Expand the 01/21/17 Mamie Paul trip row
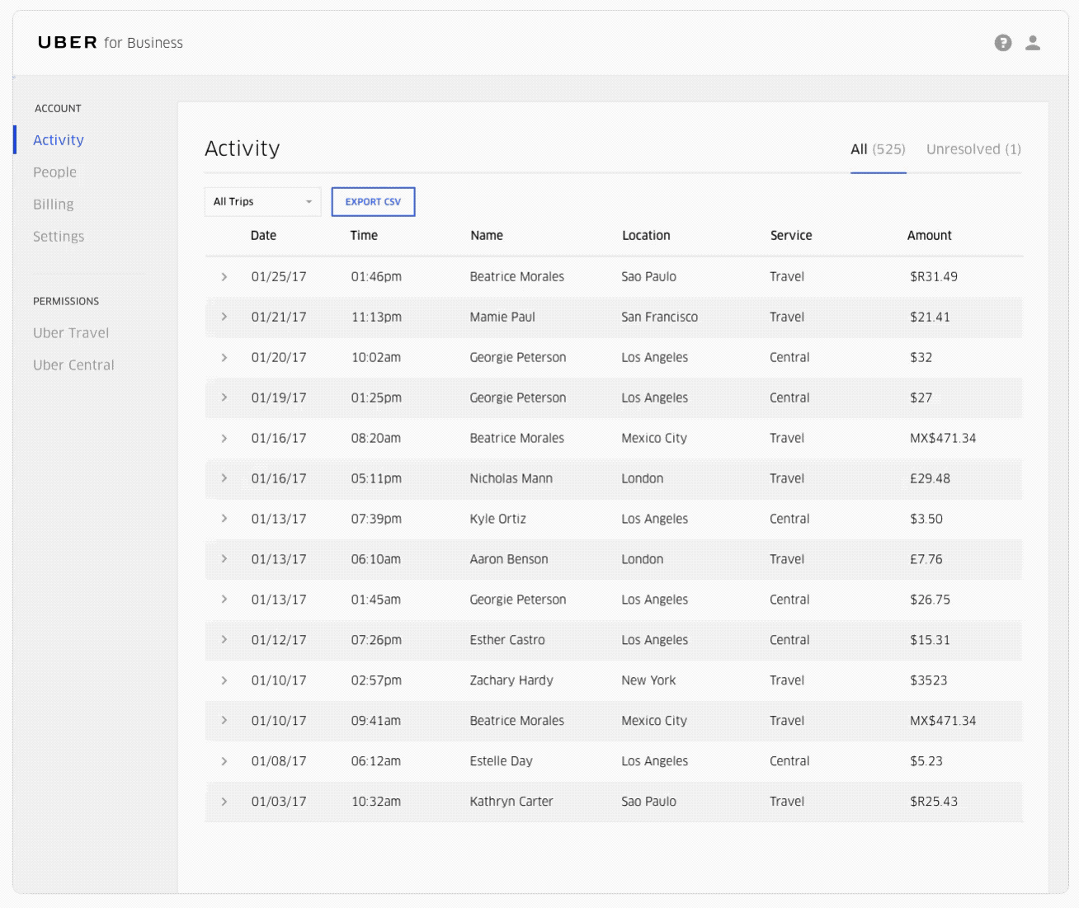The height and width of the screenshot is (908, 1079). pos(224,317)
